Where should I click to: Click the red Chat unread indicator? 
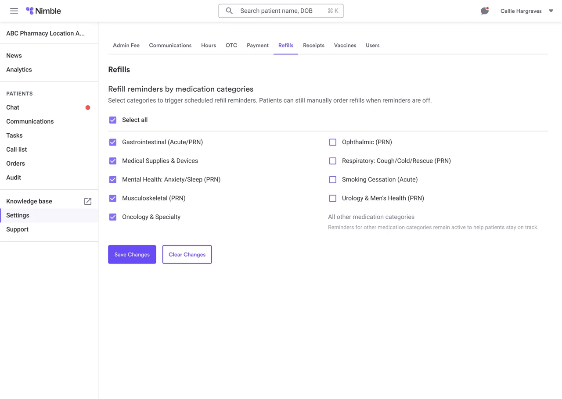click(x=88, y=107)
